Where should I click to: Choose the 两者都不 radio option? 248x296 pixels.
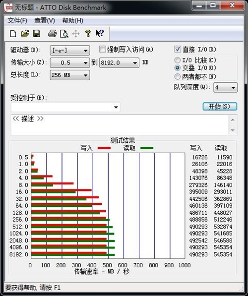(x=177, y=76)
